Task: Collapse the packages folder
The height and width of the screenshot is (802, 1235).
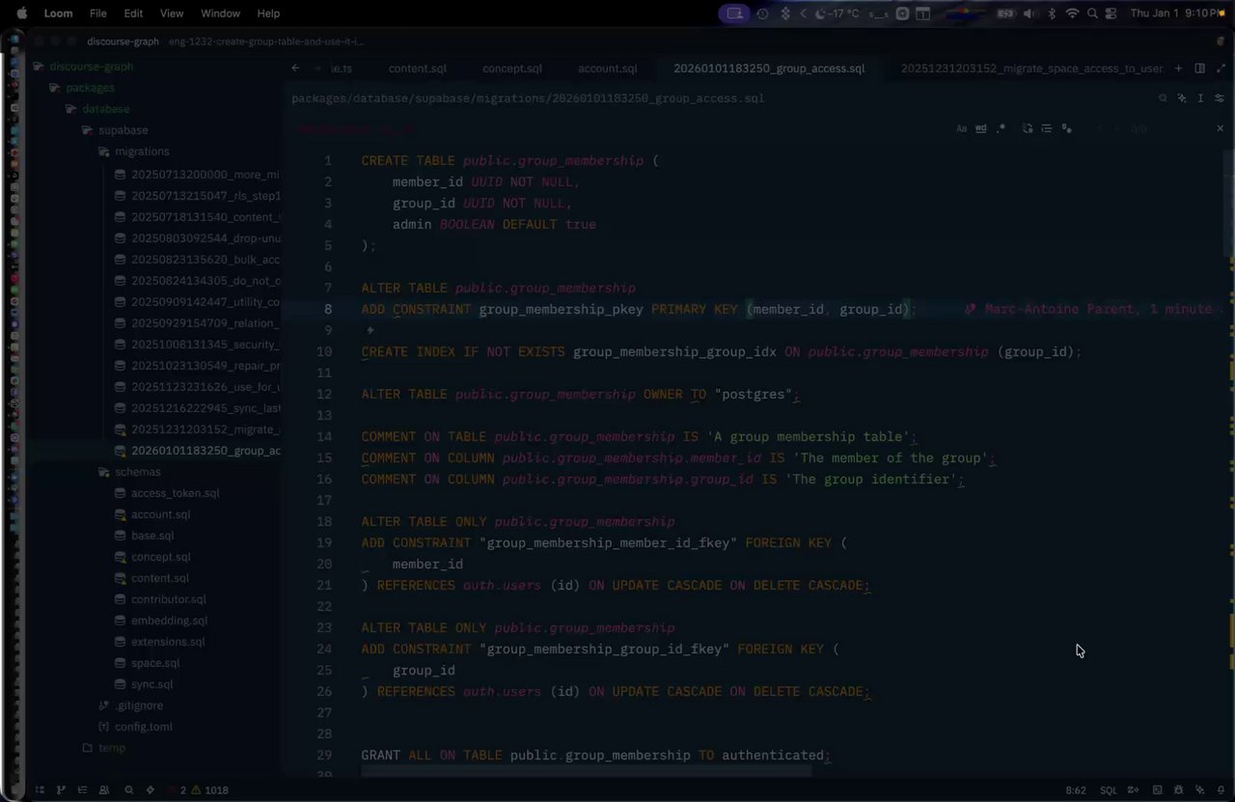Action: pos(90,88)
